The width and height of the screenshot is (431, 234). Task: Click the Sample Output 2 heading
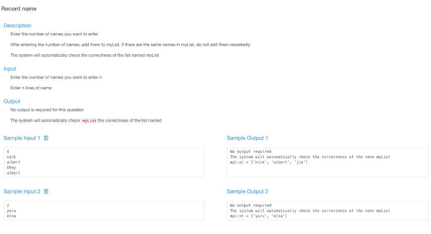pos(247,191)
